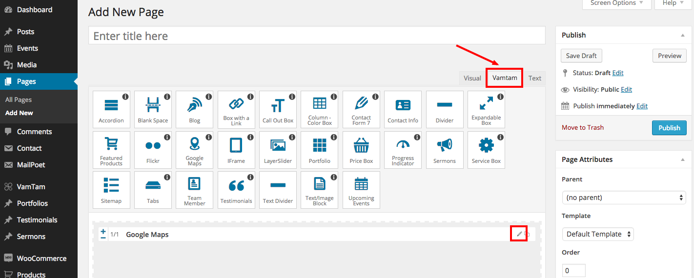694x278 pixels.
Task: Click the blue Publish button
Action: pyautogui.click(x=669, y=128)
